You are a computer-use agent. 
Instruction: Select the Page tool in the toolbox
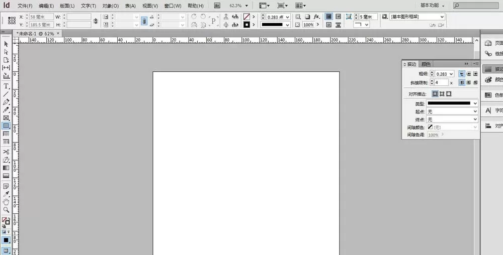coord(6,60)
